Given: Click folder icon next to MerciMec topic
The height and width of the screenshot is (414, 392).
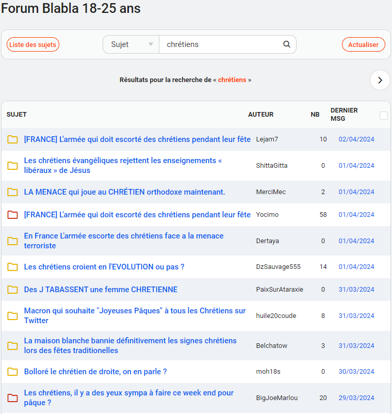Looking at the screenshot, I should 12,192.
